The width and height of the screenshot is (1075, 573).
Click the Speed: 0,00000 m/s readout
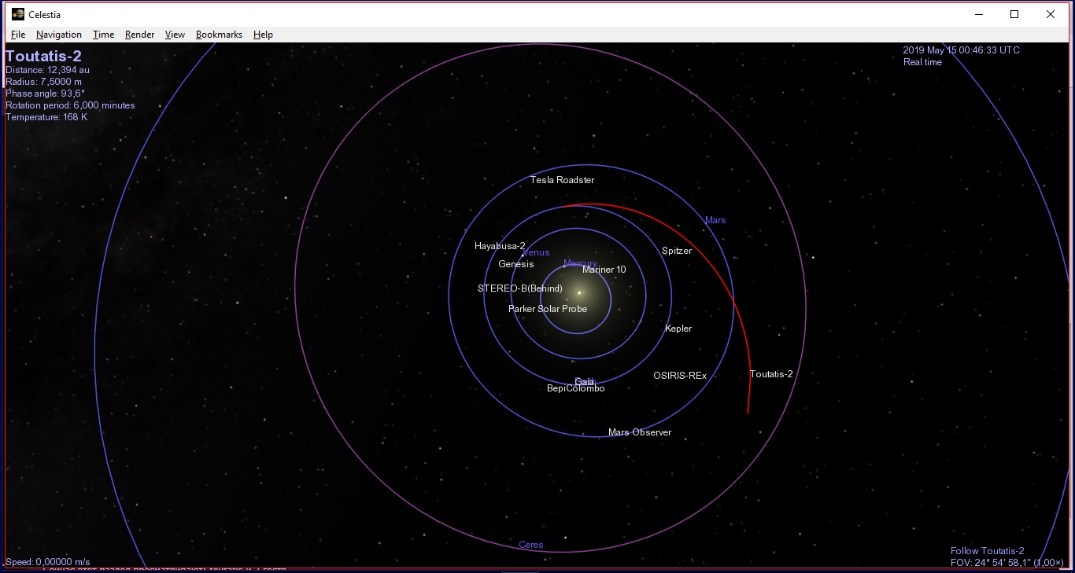pos(47,562)
